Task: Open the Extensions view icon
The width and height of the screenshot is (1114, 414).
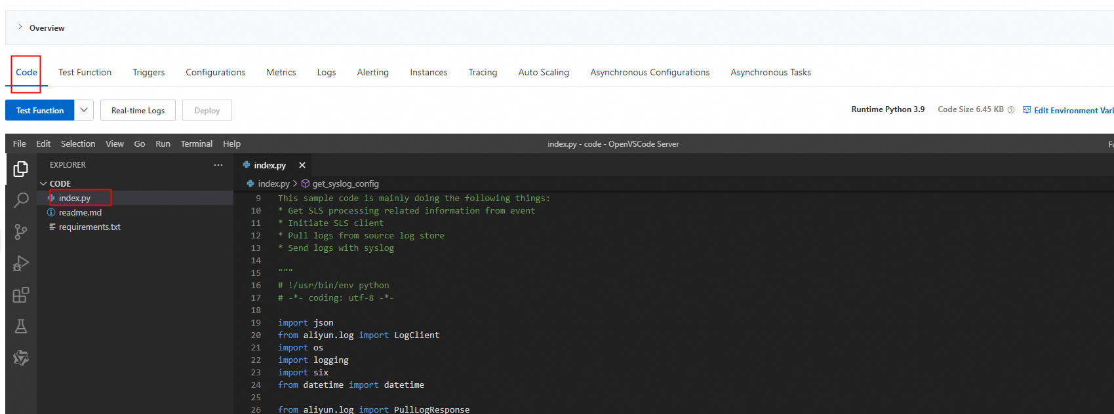Action: coord(21,295)
